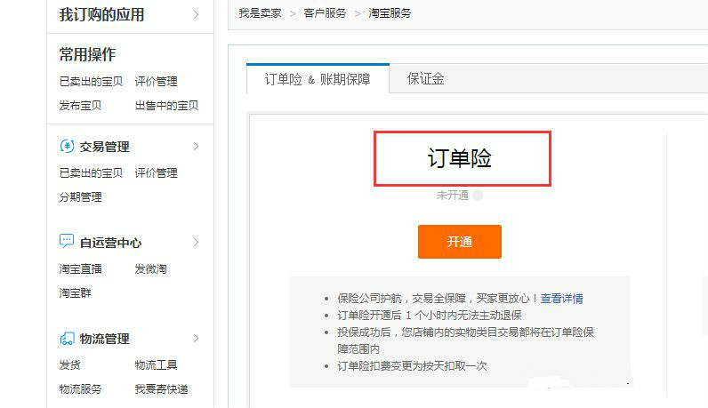The height and width of the screenshot is (408, 708).
Task: Open 我要寄快递 link
Action: (161, 388)
